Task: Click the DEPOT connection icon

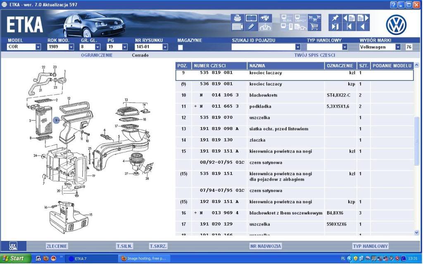Action: pyautogui.click(x=300, y=18)
